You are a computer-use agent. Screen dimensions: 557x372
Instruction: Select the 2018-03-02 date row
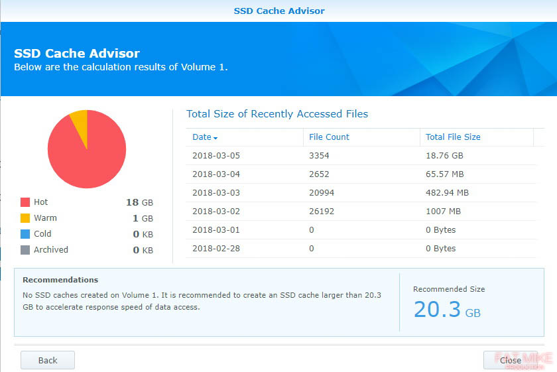tap(361, 212)
